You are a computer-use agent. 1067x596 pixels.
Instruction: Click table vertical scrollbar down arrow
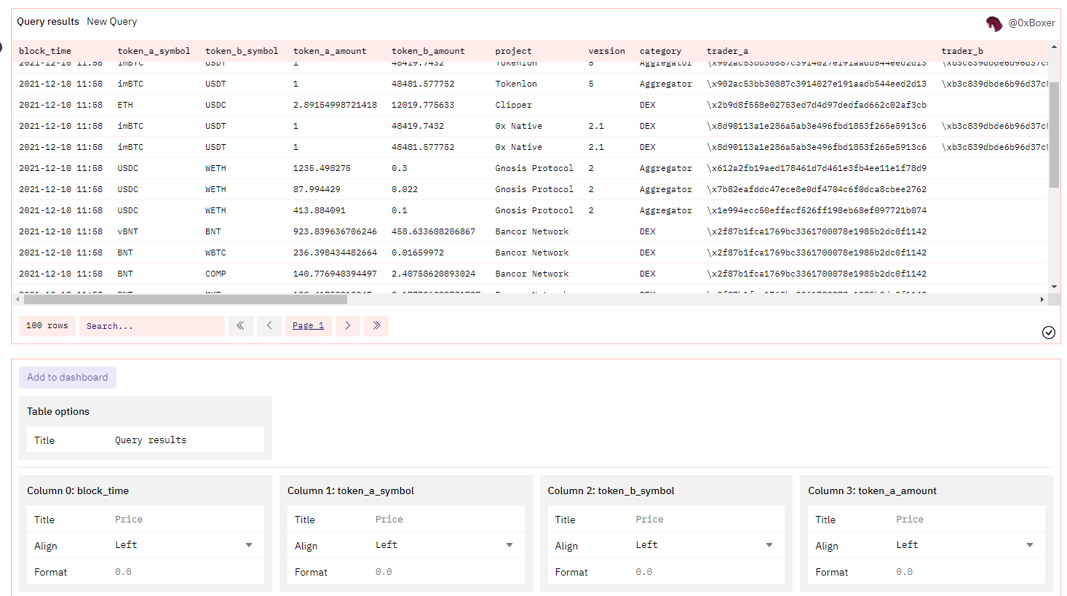[1054, 287]
